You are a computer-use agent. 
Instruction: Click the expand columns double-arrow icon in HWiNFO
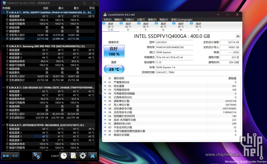[x=6, y=156]
